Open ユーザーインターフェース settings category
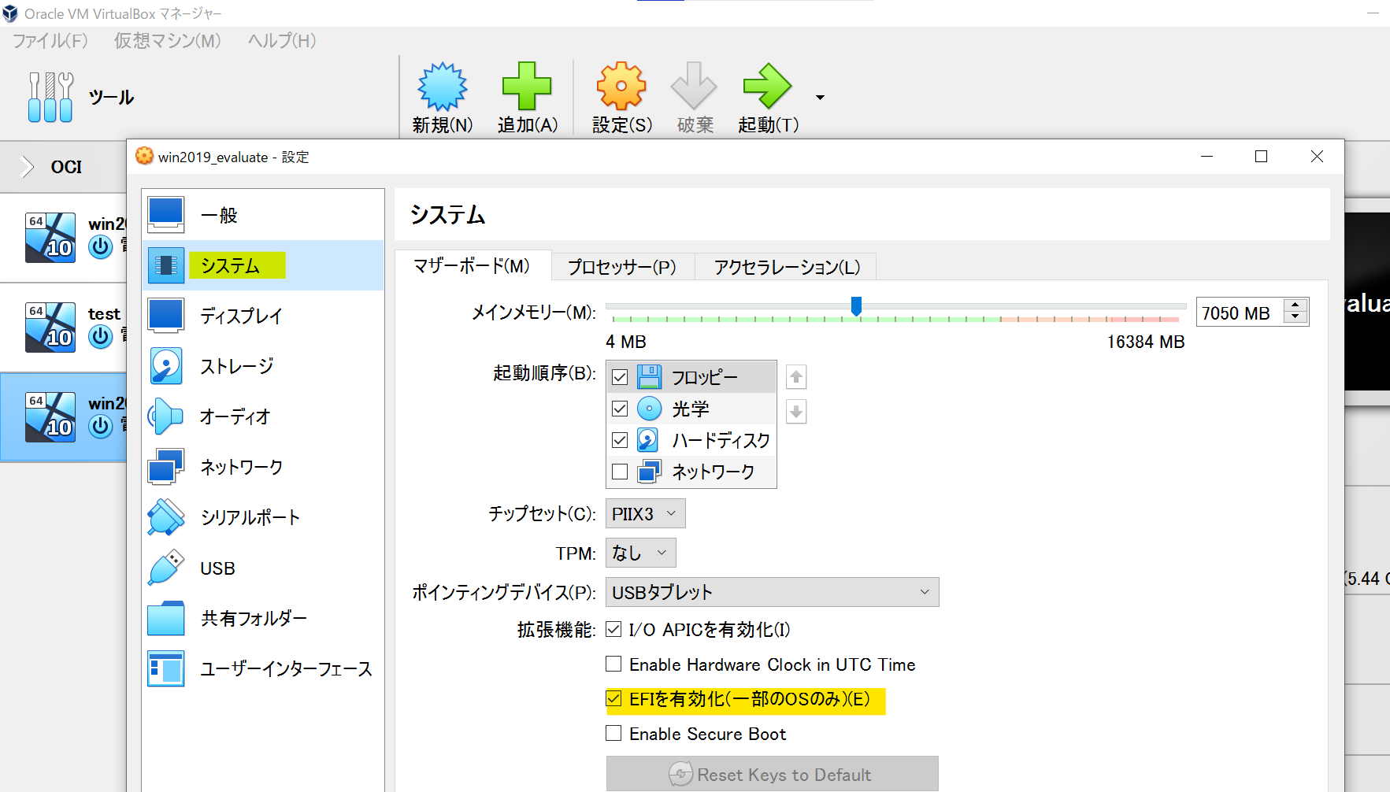Screen dimensions: 1390x792 coord(263,668)
